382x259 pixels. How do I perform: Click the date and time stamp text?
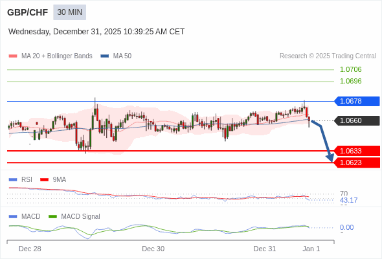(x=96, y=32)
